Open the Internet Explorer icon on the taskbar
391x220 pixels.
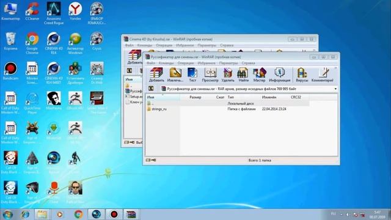tap(25, 215)
